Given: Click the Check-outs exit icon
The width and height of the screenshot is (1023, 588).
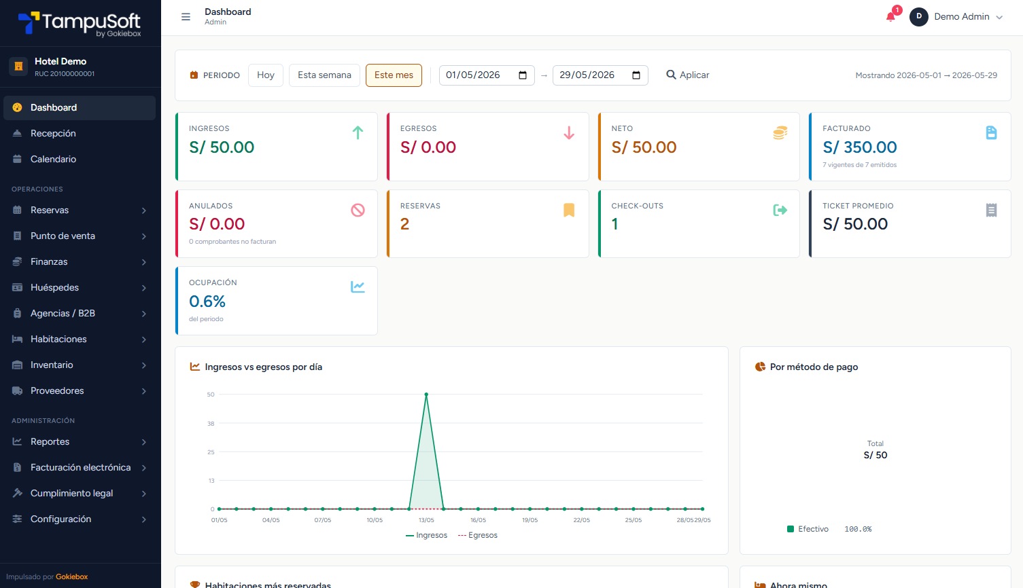Looking at the screenshot, I should [x=780, y=210].
